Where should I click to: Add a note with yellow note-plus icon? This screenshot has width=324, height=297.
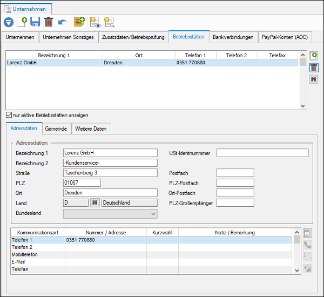pyautogui.click(x=79, y=22)
